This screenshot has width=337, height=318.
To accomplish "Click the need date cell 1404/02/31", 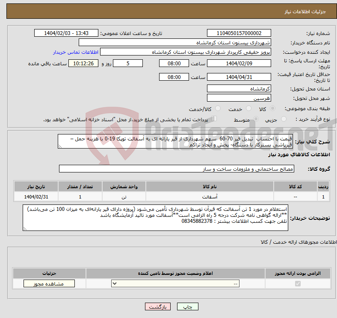I will tap(36, 197).
